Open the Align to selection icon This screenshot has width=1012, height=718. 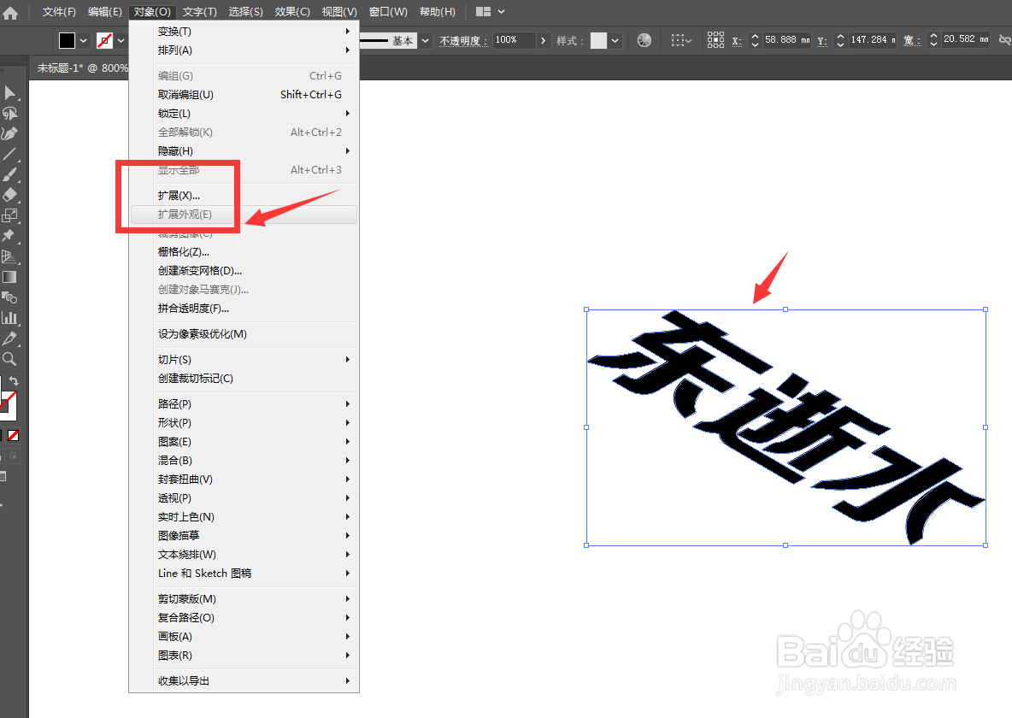680,41
